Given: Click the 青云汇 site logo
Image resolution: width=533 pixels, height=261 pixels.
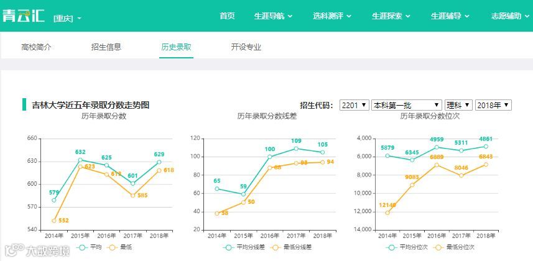Looking at the screenshot, I should pyautogui.click(x=24, y=16).
